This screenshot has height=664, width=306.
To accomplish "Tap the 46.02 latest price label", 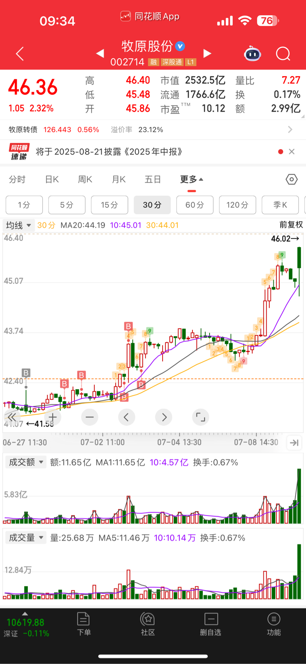I will pos(284,238).
